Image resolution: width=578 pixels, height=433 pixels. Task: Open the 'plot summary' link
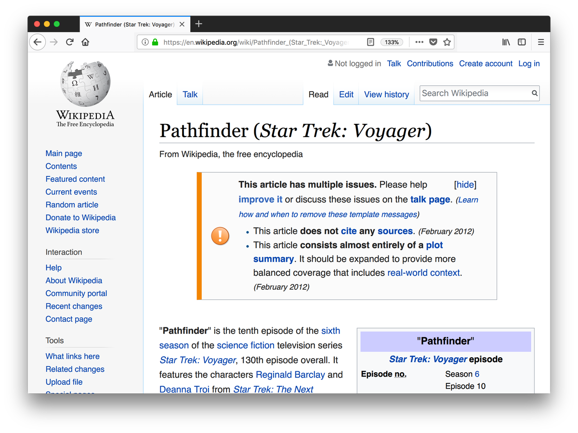point(348,252)
